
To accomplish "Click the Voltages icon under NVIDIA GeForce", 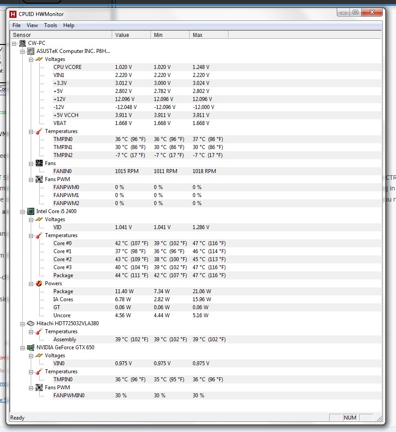I will [x=39, y=355].
